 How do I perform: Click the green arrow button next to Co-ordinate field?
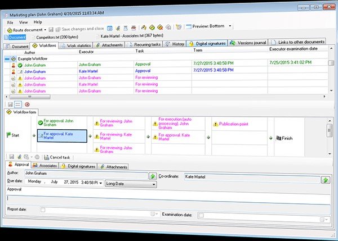tap(325, 180)
